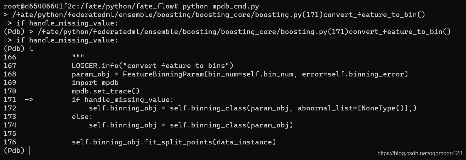Click the 'else:' keyword on line 173
Image resolution: width=466 pixels, height=160 pixels.
click(x=82, y=116)
